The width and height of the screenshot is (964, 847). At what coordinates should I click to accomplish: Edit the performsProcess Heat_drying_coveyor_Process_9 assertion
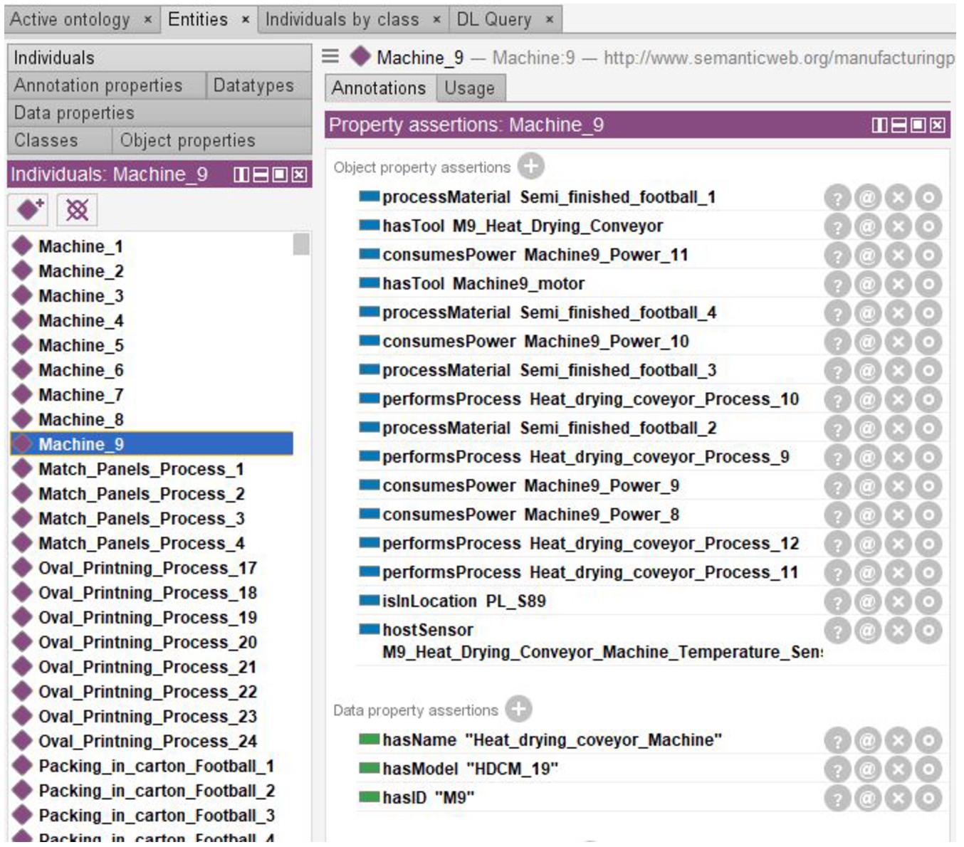(x=928, y=457)
